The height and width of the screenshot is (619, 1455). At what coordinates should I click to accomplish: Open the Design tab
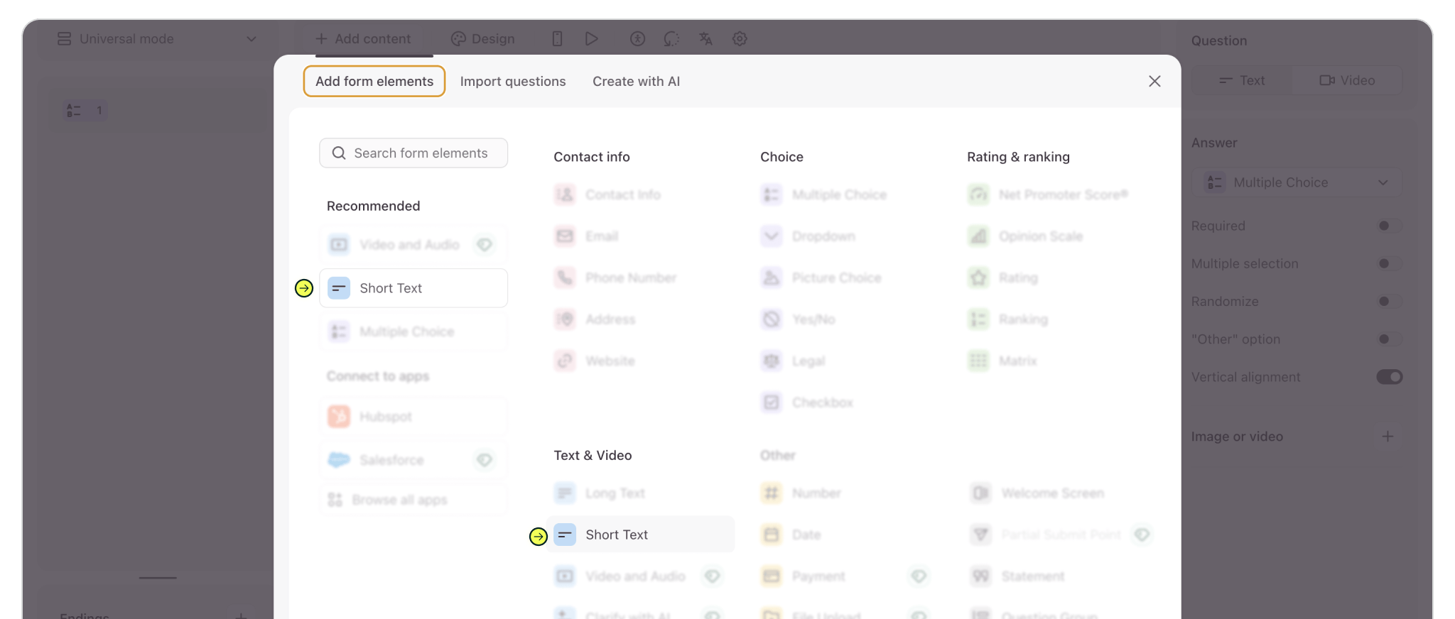point(483,39)
